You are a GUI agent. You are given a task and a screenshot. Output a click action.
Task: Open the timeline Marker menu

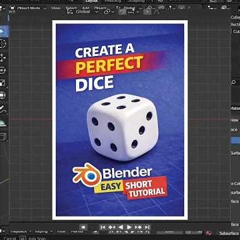pos(77,232)
